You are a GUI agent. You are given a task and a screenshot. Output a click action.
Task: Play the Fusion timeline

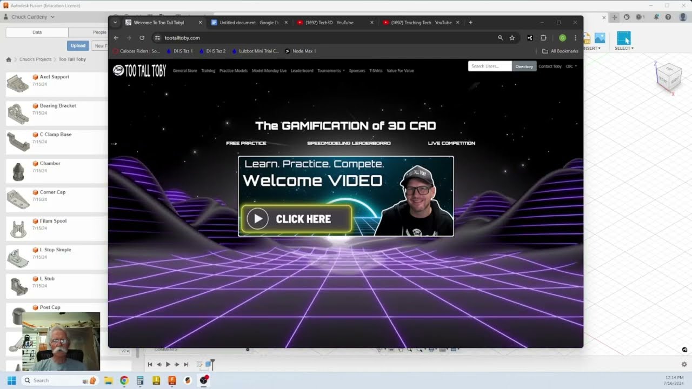(x=168, y=365)
